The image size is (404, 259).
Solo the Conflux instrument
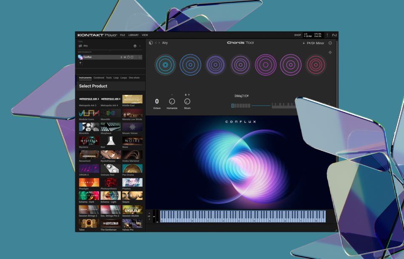(x=122, y=57)
